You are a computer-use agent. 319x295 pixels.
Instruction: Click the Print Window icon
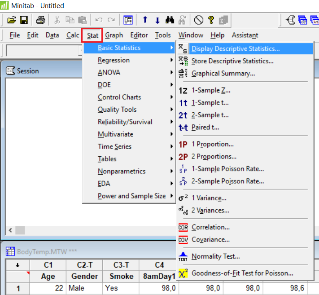[x=40, y=20]
